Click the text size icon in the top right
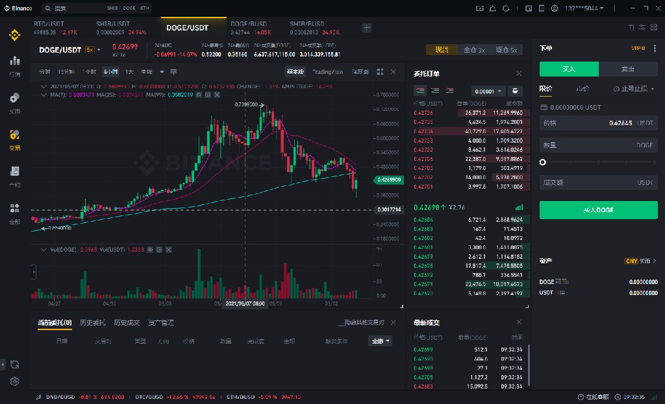Viewport: 665px width, 404px height. click(631, 27)
